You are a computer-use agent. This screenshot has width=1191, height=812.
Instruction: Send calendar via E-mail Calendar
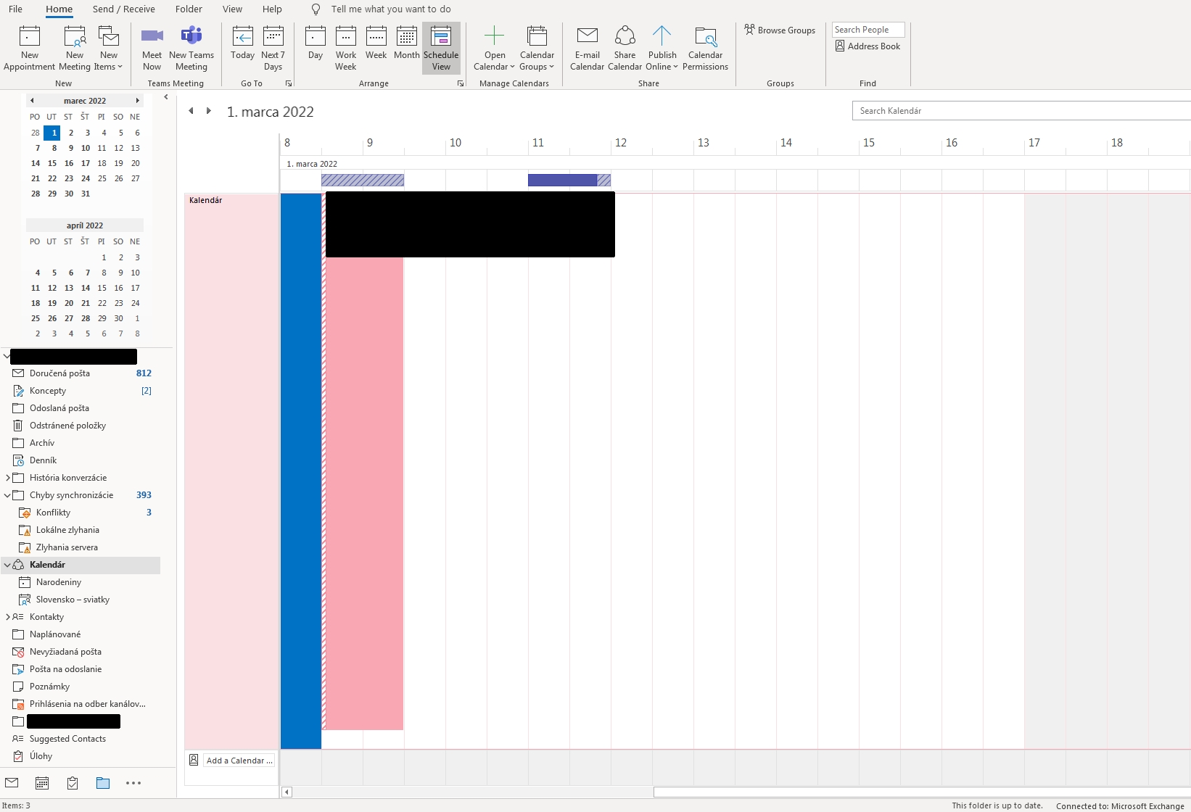[588, 47]
